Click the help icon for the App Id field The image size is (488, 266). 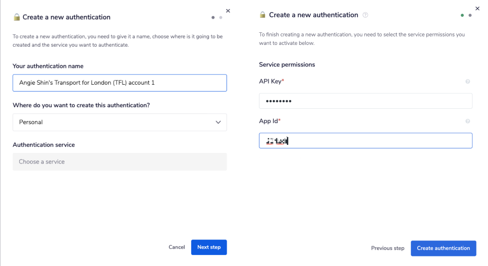click(x=468, y=121)
